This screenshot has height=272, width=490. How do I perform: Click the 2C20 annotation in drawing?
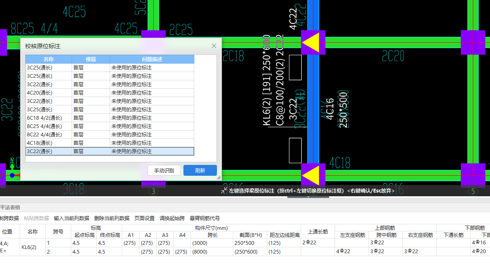tap(393, 56)
